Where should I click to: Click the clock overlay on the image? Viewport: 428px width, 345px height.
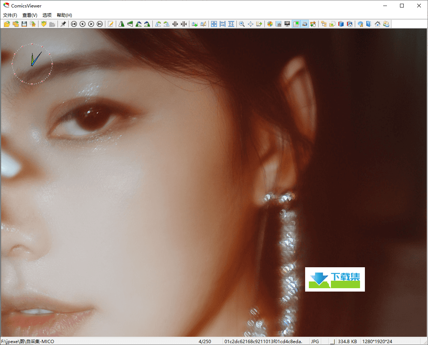click(x=32, y=64)
